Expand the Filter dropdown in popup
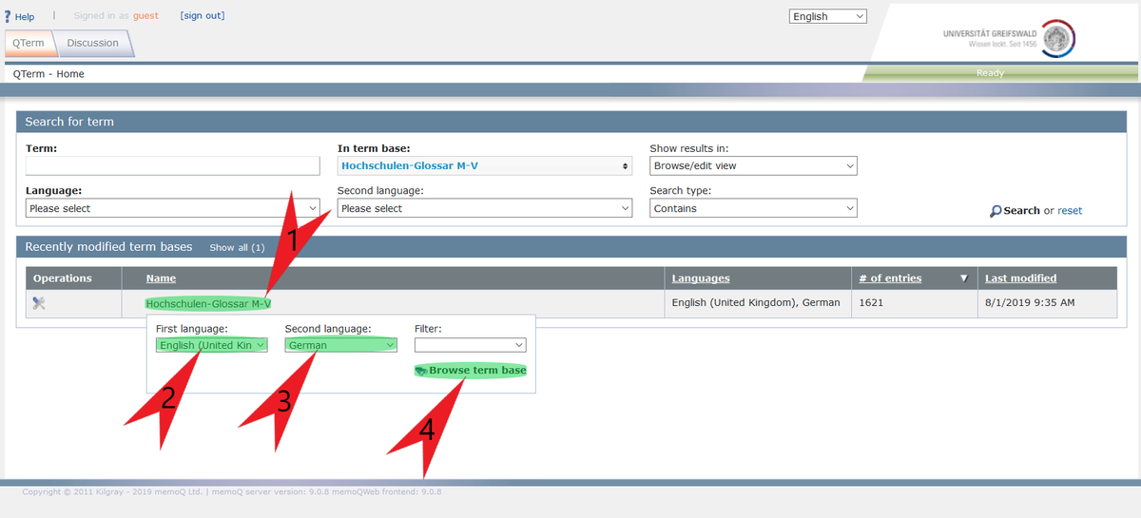 coord(470,345)
